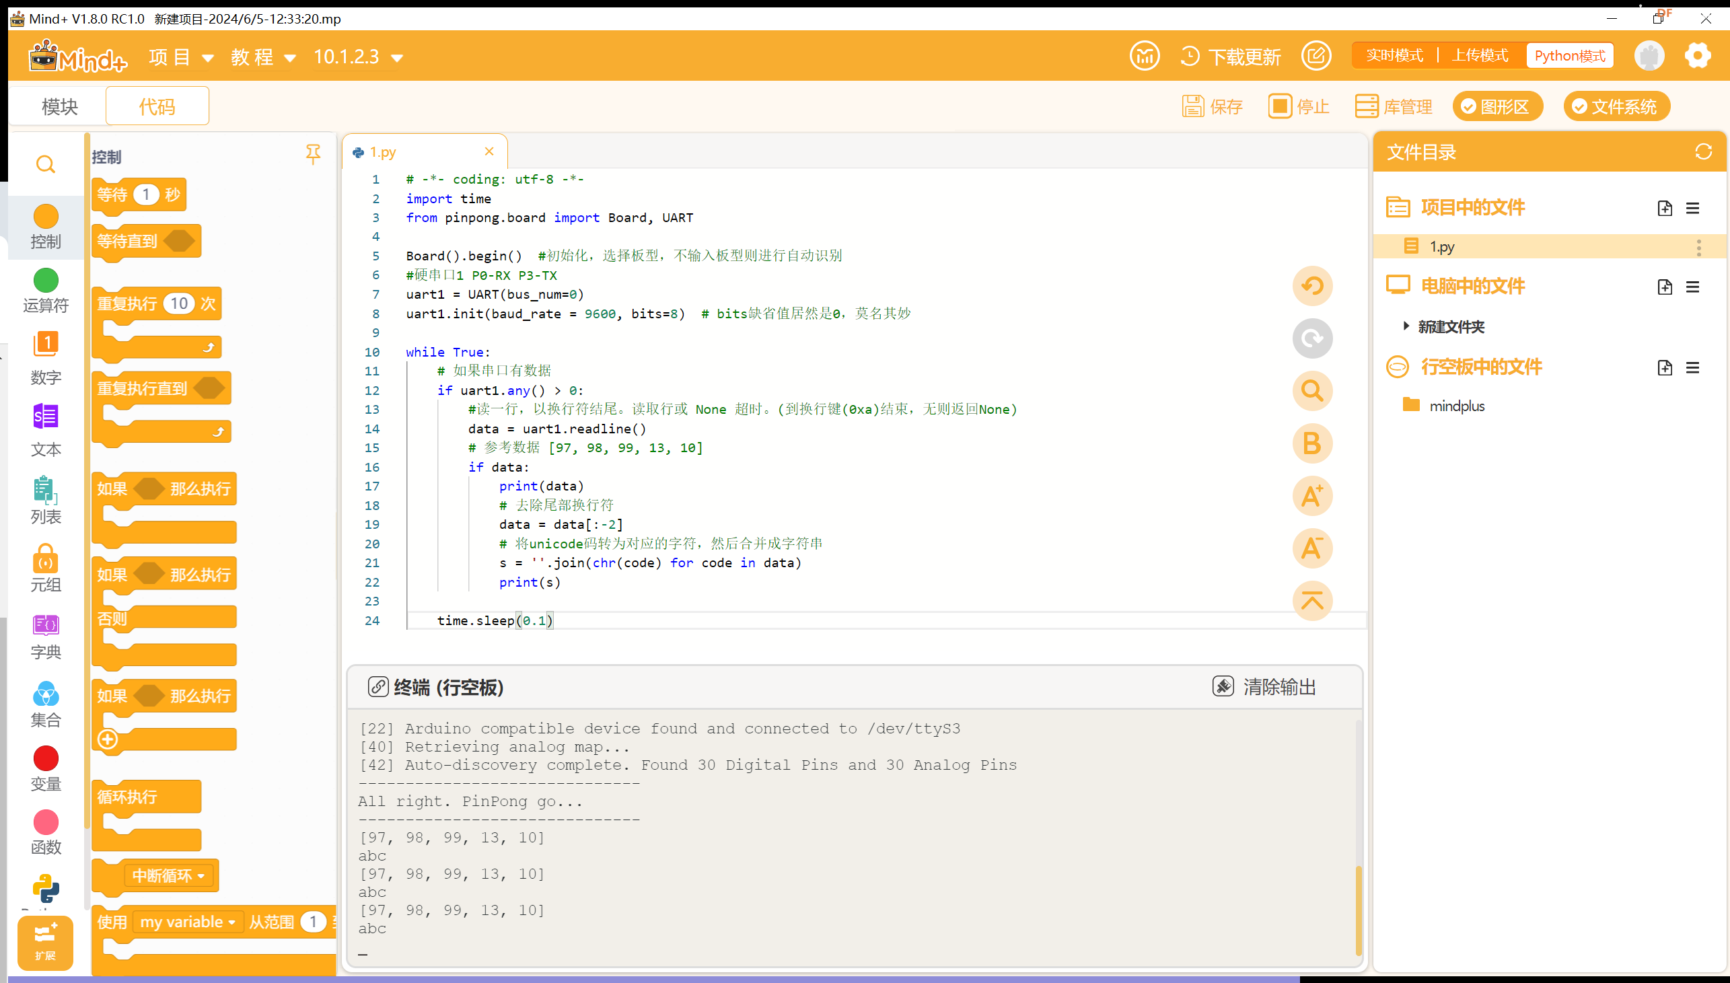This screenshot has height=983, width=1730.
Task: Switch to 图形区 (Block diagram) view
Action: click(x=1499, y=107)
